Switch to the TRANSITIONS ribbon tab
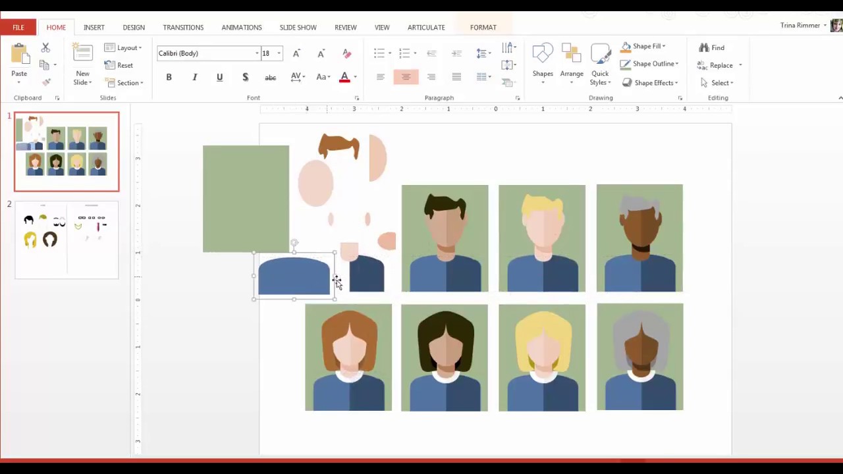The width and height of the screenshot is (843, 474). click(x=183, y=27)
